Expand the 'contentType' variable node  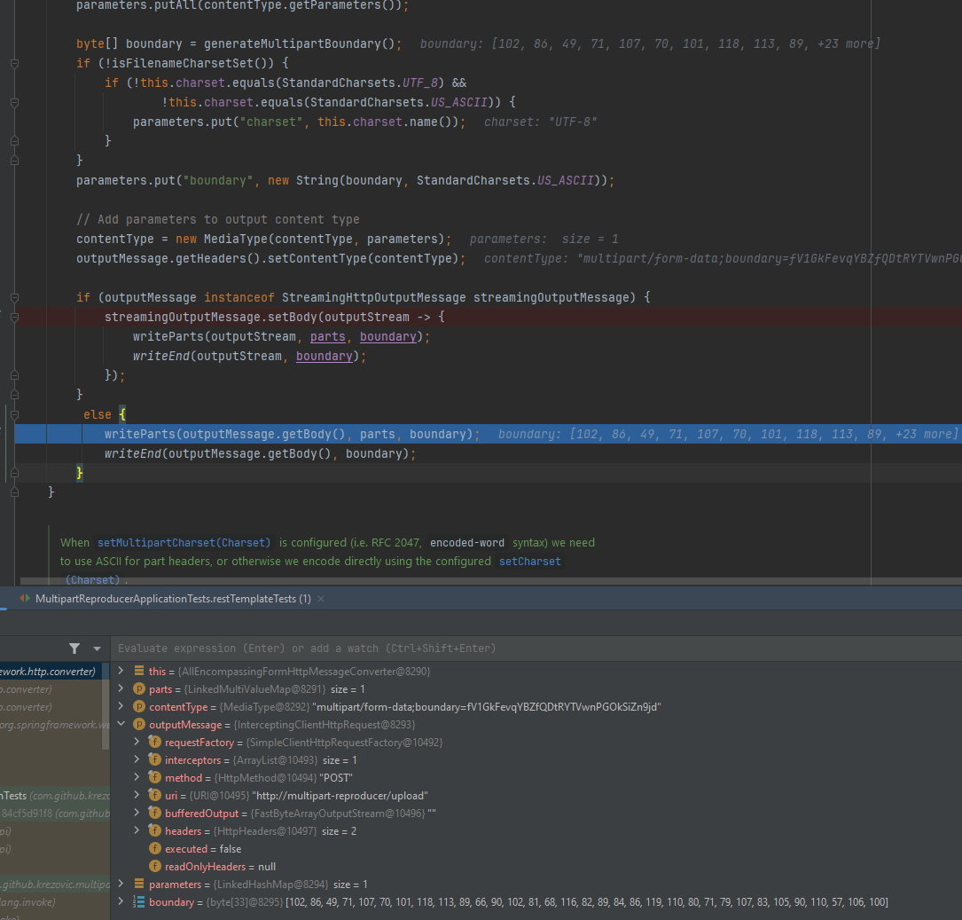121,706
